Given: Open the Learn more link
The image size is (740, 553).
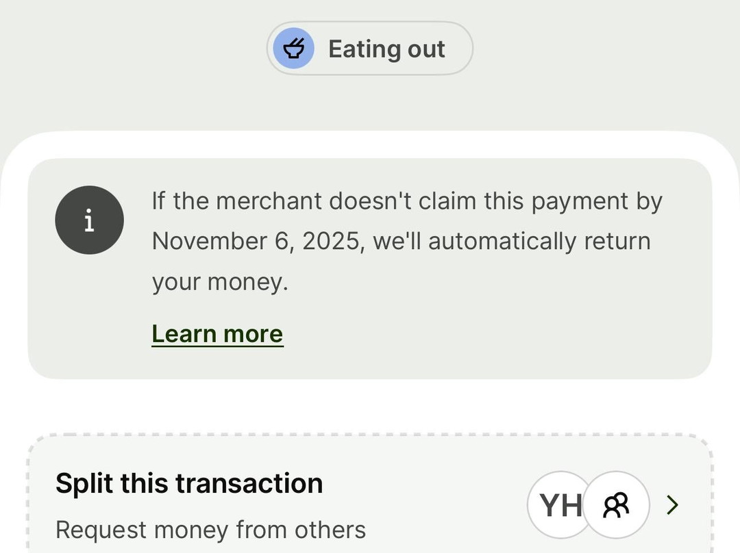Looking at the screenshot, I should coord(217,334).
